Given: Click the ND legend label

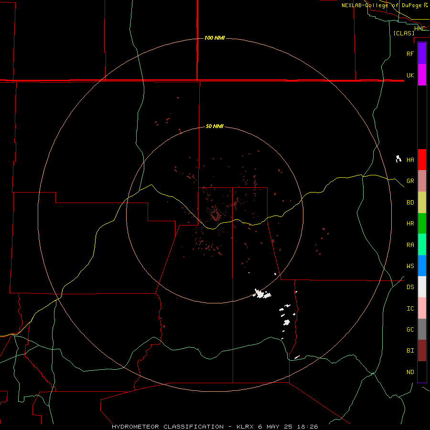Looking at the screenshot, I should pos(410,372).
